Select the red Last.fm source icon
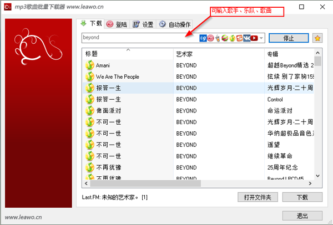The height and width of the screenshot is (225, 333). click(210, 38)
